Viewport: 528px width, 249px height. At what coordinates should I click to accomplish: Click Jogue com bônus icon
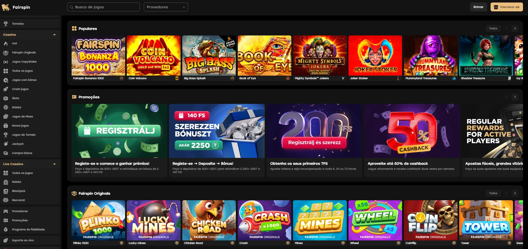pos(6,80)
